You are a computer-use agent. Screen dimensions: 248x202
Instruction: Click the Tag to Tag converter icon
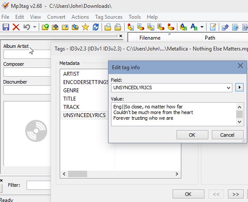point(171,27)
